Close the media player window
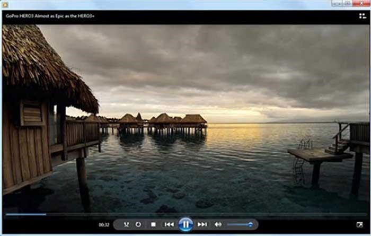The image size is (371, 236). [361, 3]
